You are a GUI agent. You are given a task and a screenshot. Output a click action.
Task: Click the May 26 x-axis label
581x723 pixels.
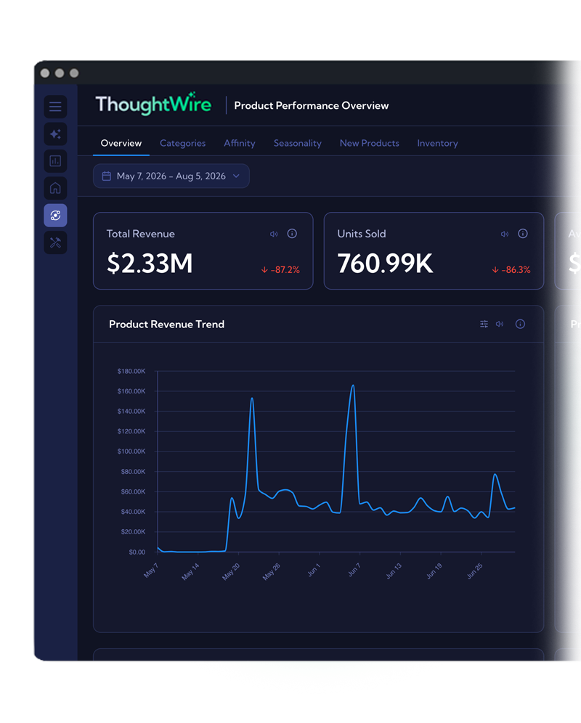pos(272,572)
